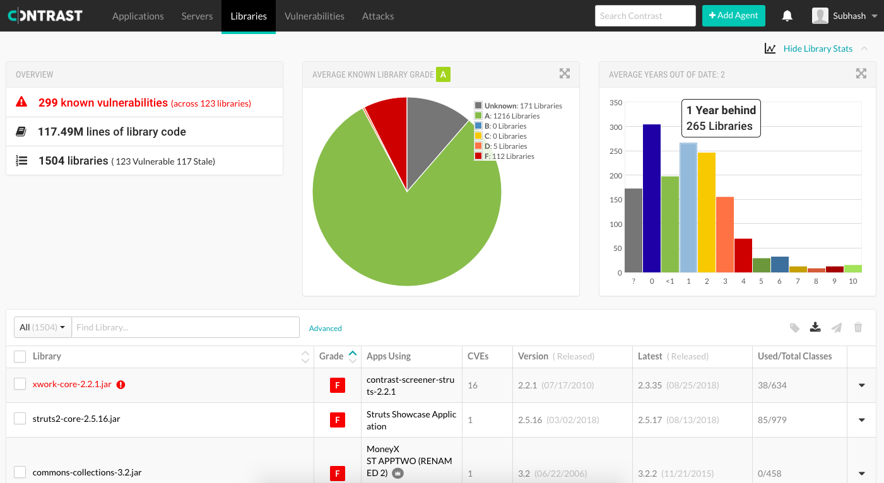
Task: Click the red warning icon beside xwork-core-2.2.1.jar
Action: (121, 385)
